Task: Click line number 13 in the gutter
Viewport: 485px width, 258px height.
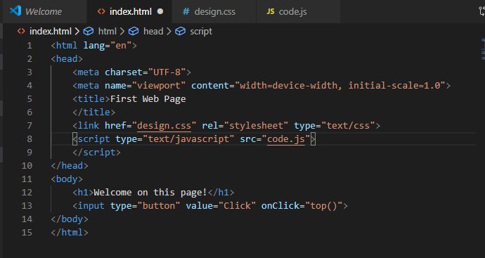Action: pos(27,205)
